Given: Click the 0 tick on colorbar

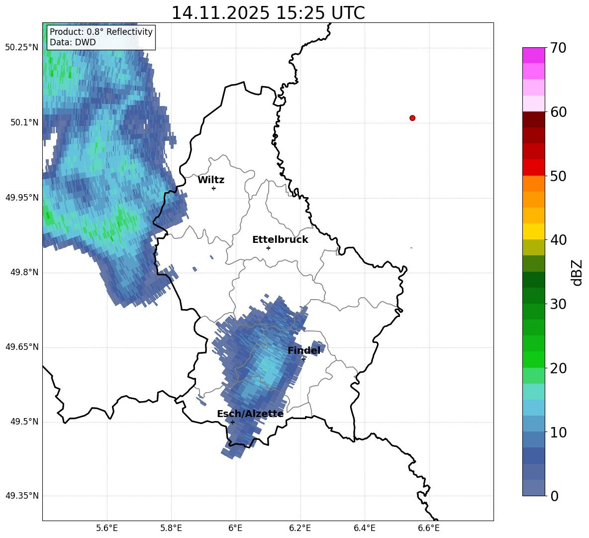Looking at the screenshot, I should coord(554,496).
